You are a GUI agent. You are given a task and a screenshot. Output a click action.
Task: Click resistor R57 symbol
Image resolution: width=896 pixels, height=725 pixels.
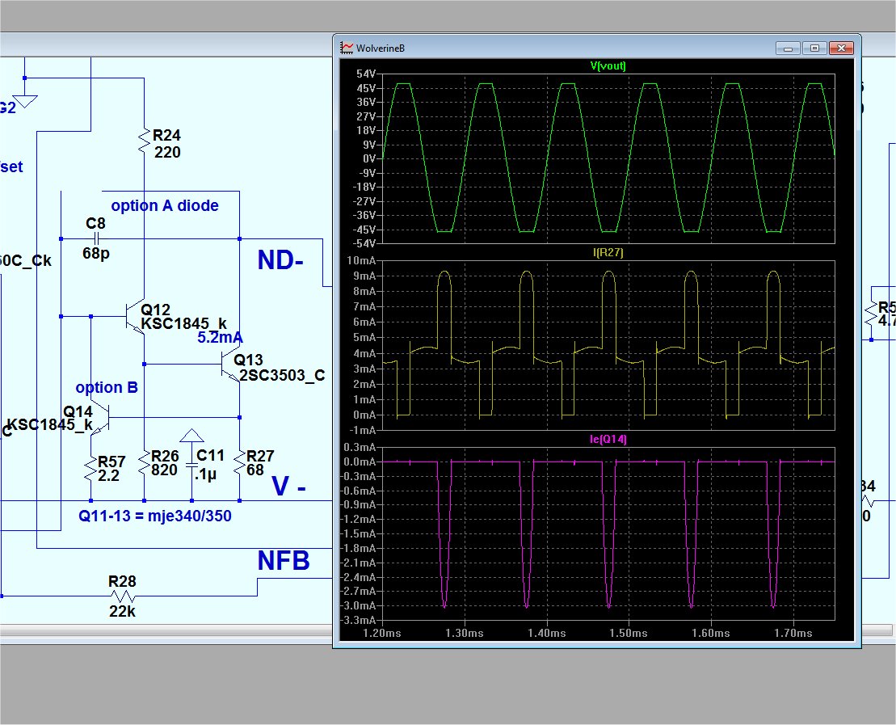(x=90, y=469)
